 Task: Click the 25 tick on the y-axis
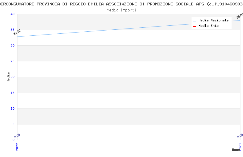[12, 61]
